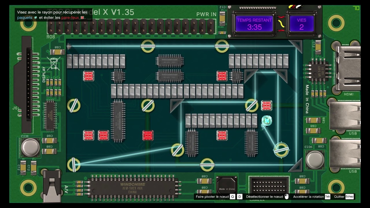Screen dimensions: 370x208
Task: Select the bottom-center node on the lower beam
Action: (207, 165)
